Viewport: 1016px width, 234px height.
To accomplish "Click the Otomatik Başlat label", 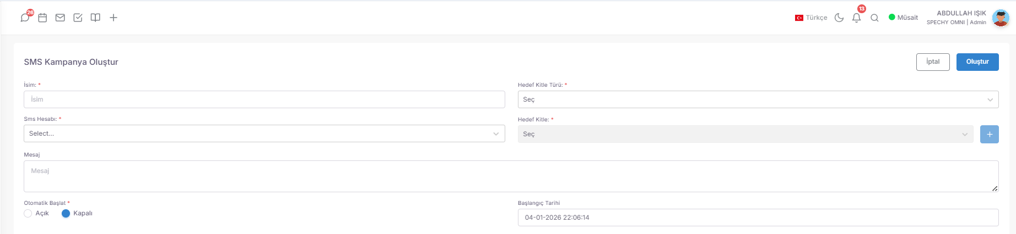I will [x=45, y=203].
